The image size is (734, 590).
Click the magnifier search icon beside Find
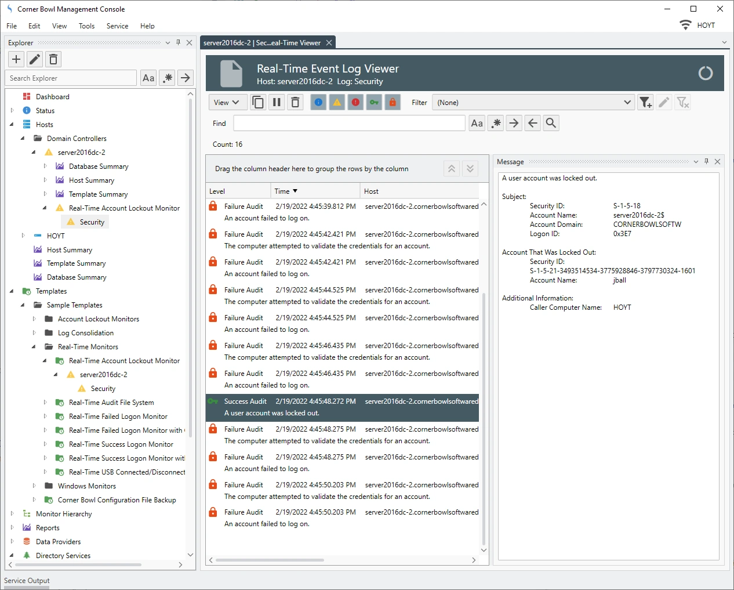pyautogui.click(x=551, y=123)
